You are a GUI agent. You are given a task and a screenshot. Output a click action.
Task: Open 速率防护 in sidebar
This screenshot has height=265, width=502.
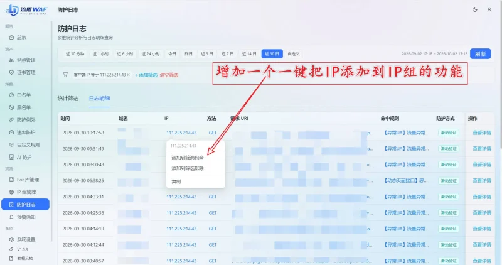click(x=26, y=132)
